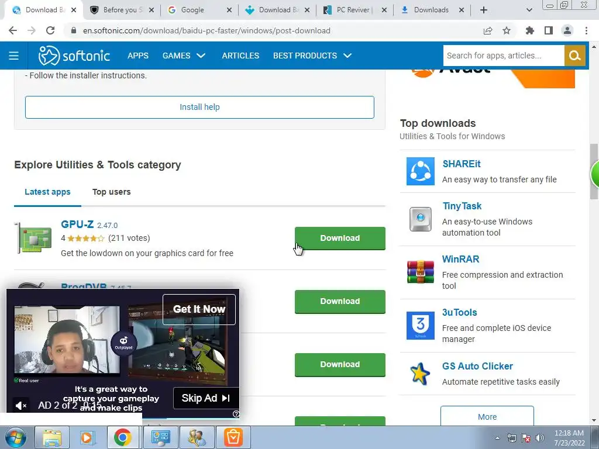The height and width of the screenshot is (449, 599).
Task: Open Chrome from the taskbar
Action: [123, 437]
